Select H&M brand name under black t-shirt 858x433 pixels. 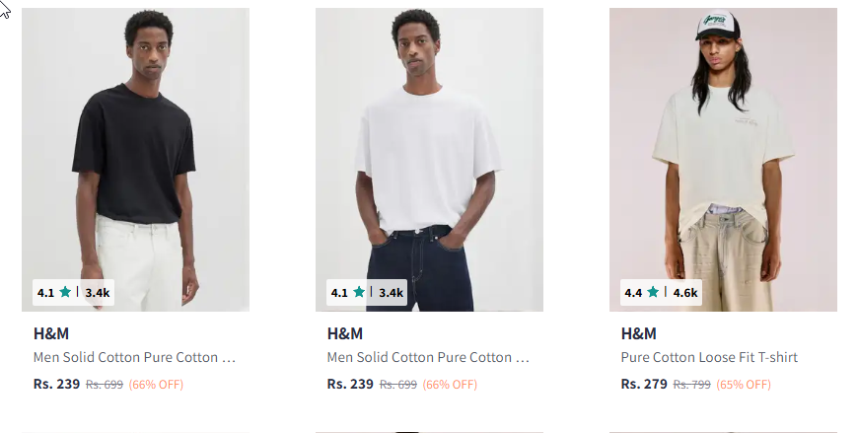point(51,333)
